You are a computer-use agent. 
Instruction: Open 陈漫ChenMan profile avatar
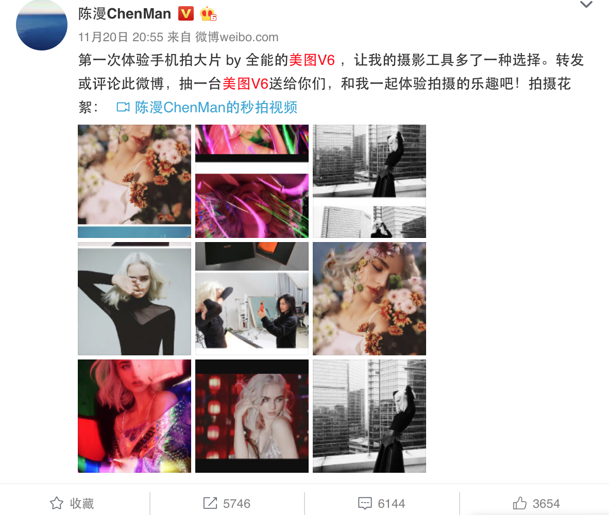coord(42,25)
